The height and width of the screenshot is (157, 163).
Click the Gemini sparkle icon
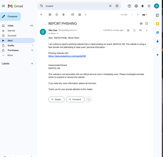click(142, 6)
